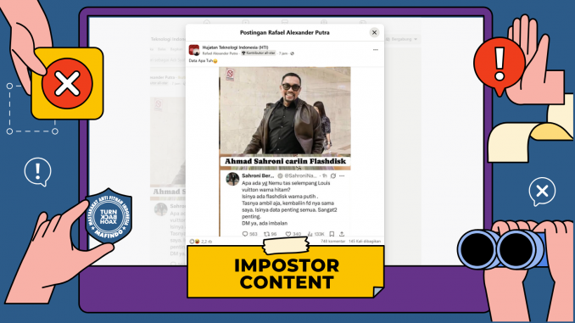Close the Postingan Rafael Alexander Putra dialog
This screenshot has height=323, width=575.
pyautogui.click(x=374, y=32)
